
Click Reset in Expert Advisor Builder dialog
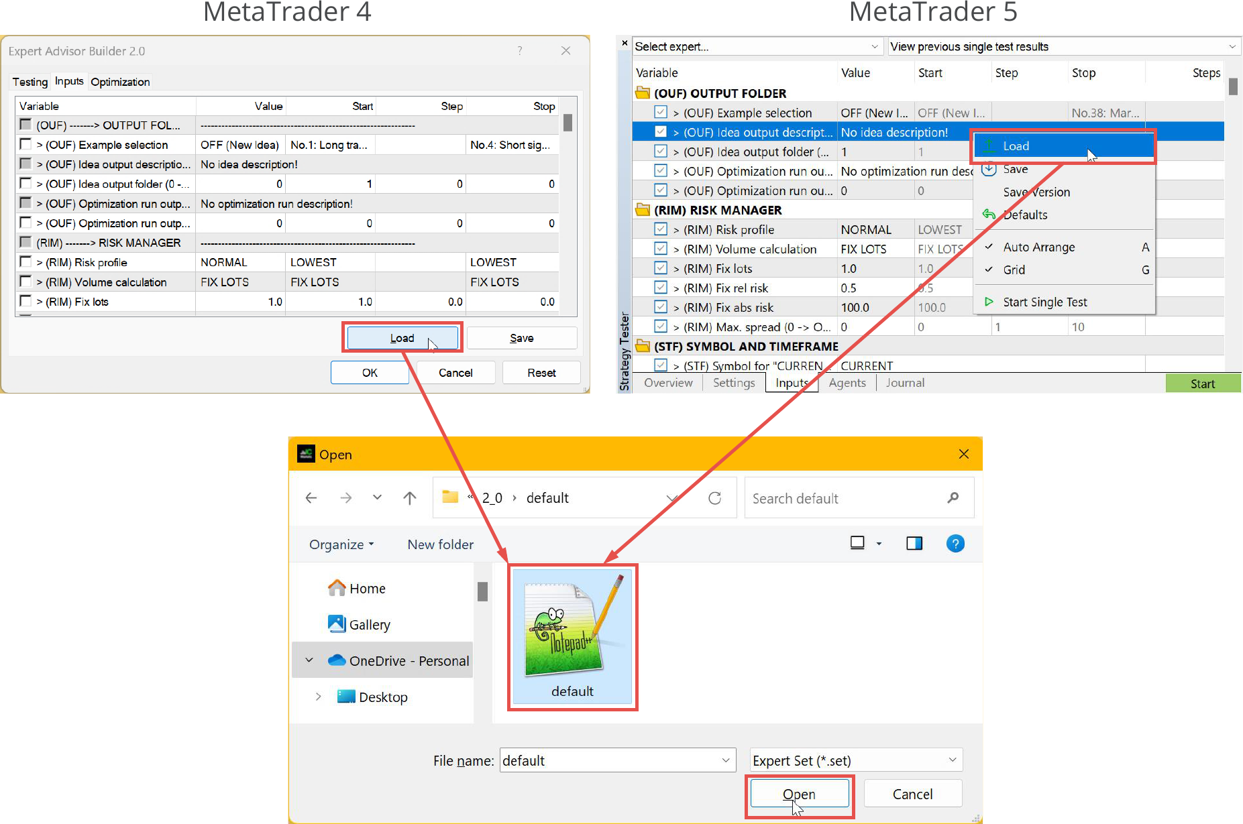click(541, 373)
